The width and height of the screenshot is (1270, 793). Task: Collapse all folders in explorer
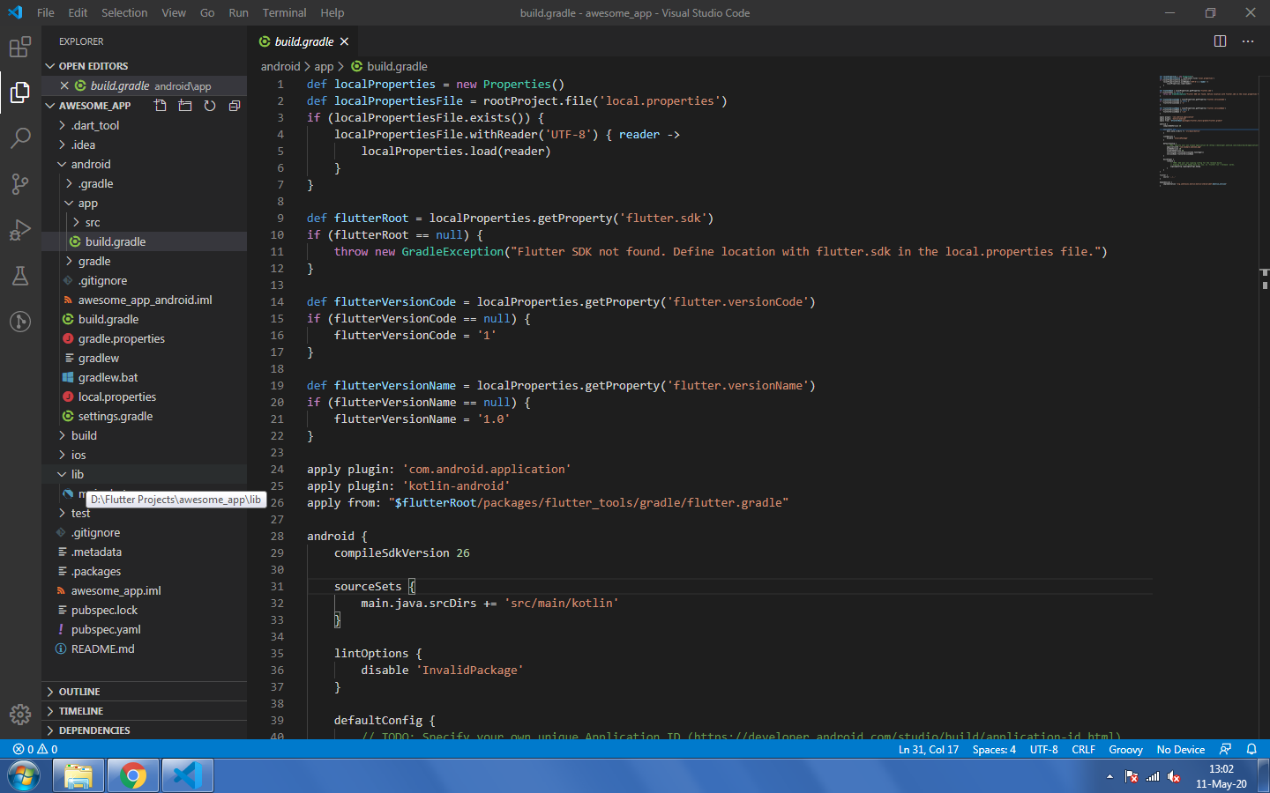235,106
